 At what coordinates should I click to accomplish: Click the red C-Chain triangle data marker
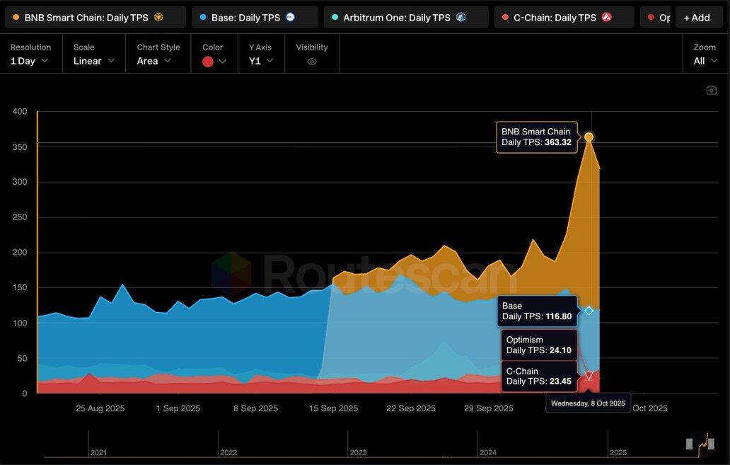[589, 376]
